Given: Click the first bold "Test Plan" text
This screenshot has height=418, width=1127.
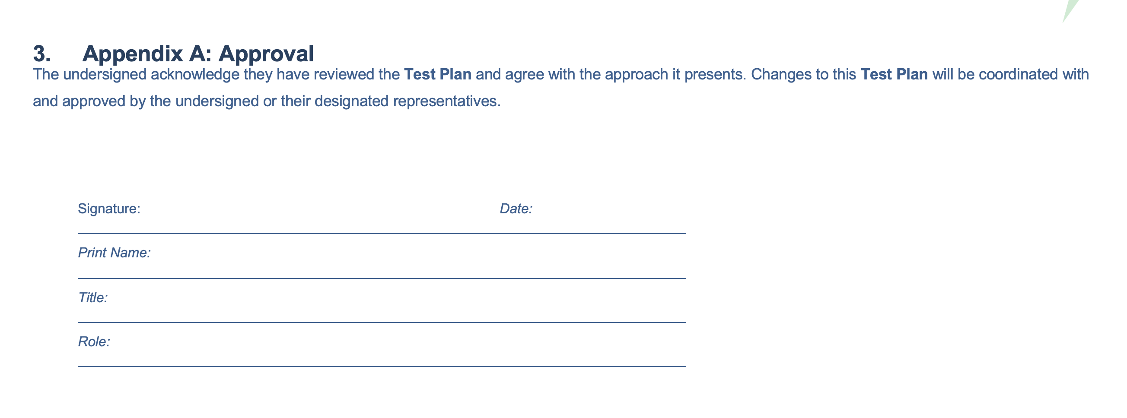Looking at the screenshot, I should (437, 74).
